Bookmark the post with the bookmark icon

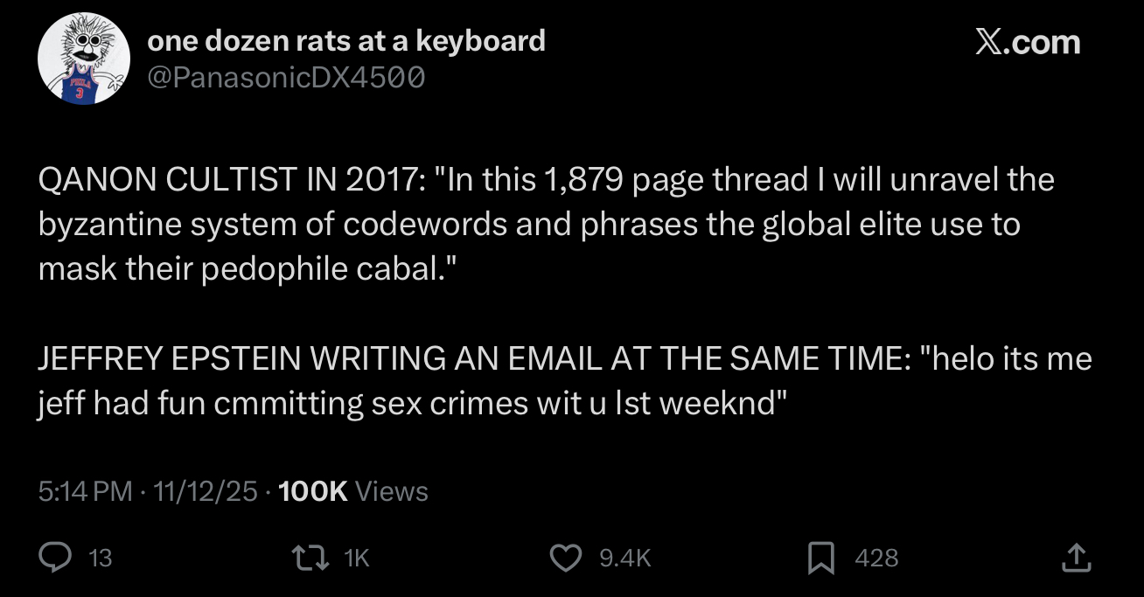[x=821, y=557]
